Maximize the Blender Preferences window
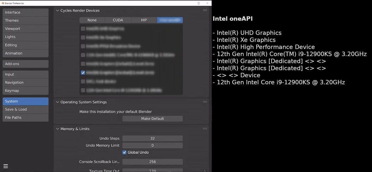 click(x=198, y=3)
